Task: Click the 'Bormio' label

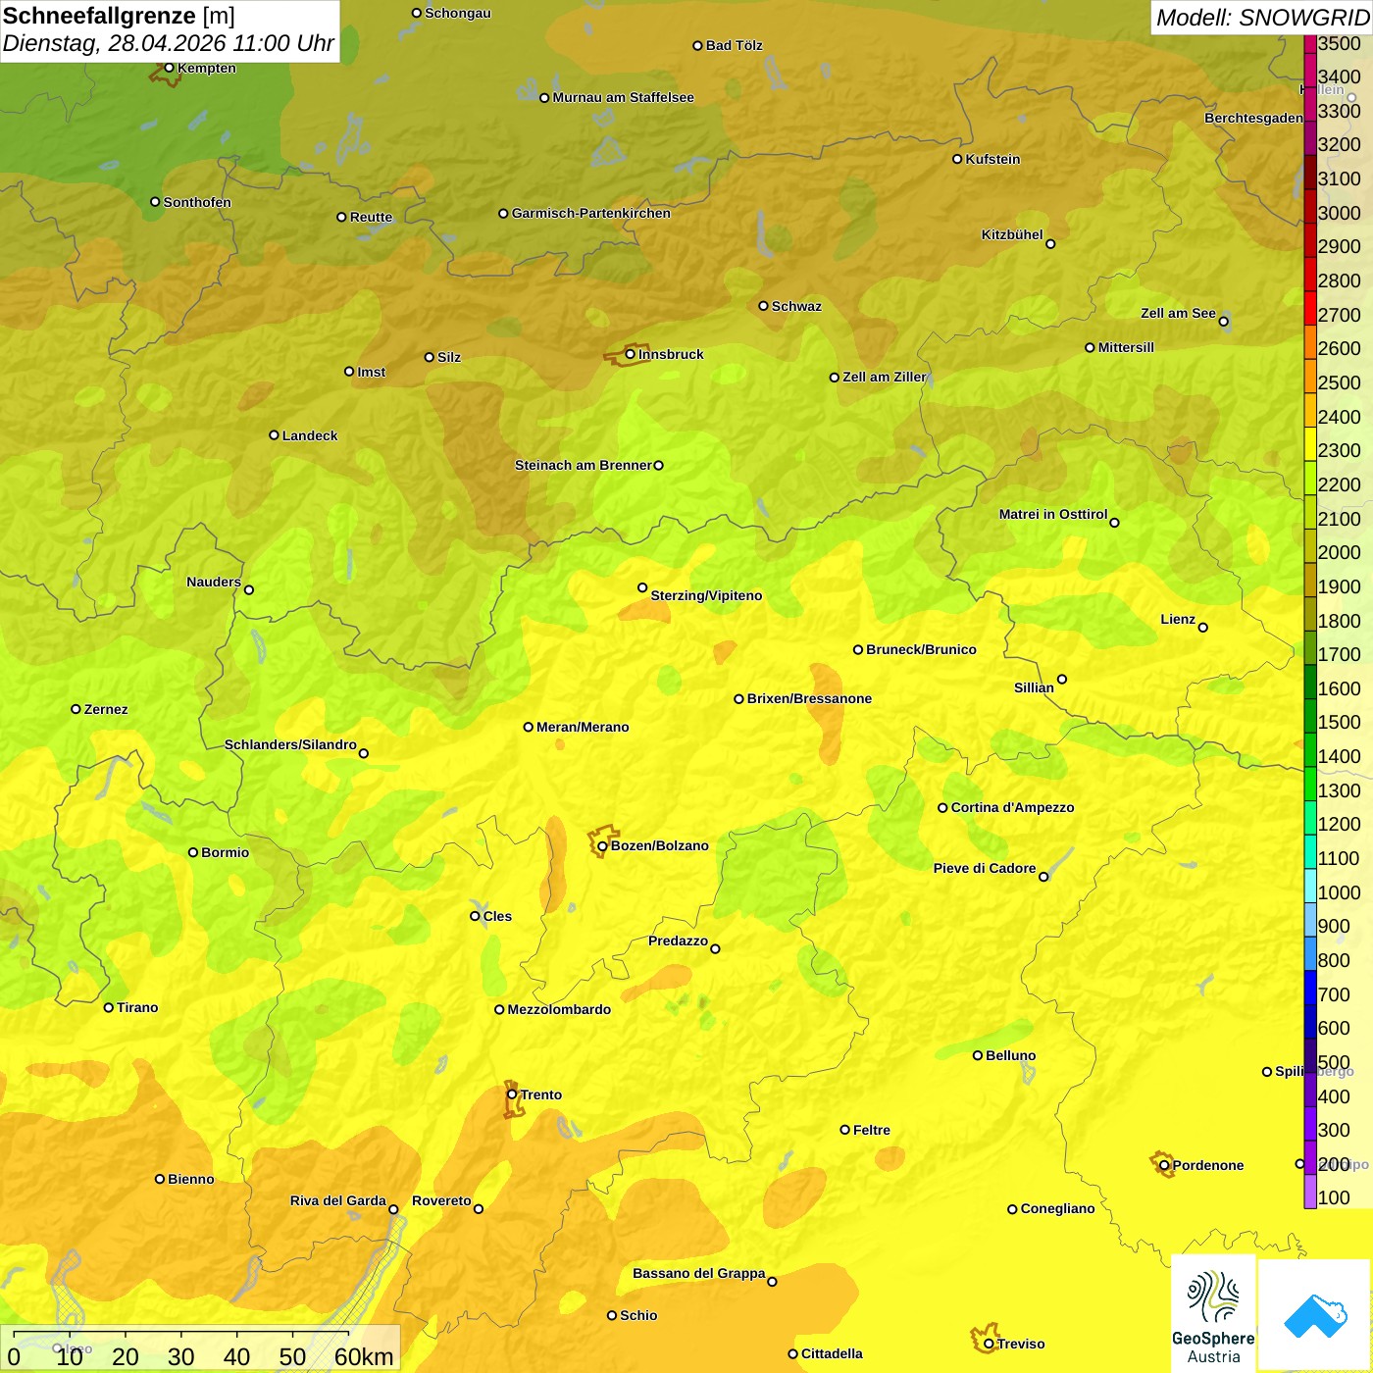Action: (x=225, y=852)
